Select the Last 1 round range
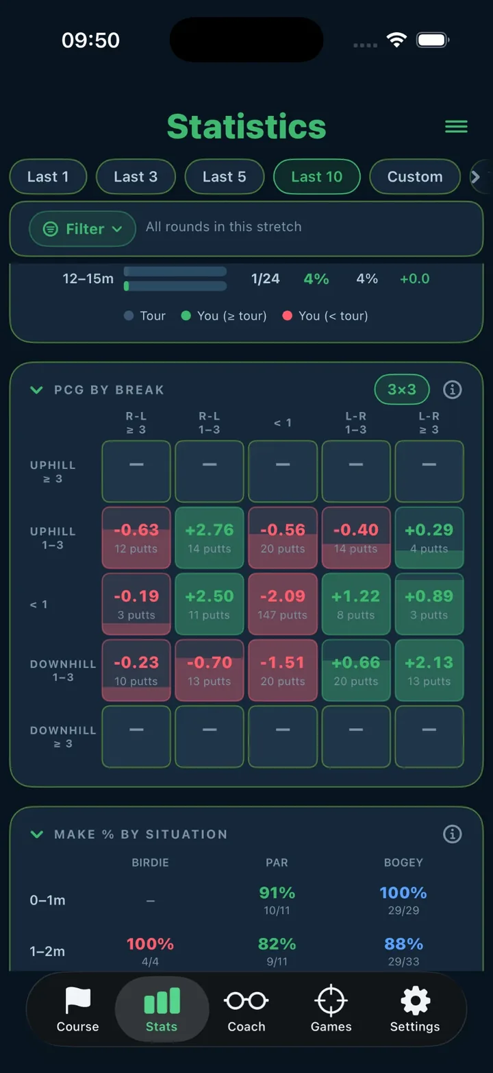This screenshot has width=493, height=1073. (48, 177)
